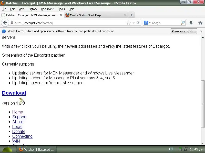Click the padlock site identity icon
Image resolution: width=205 pixels, height=153 pixels.
12,23
